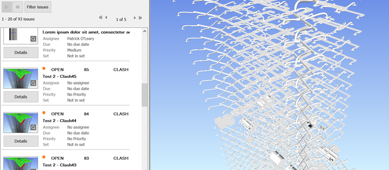This screenshot has height=170, width=389.
Task: Click the 3D piping model viewport
Action: 269,85
